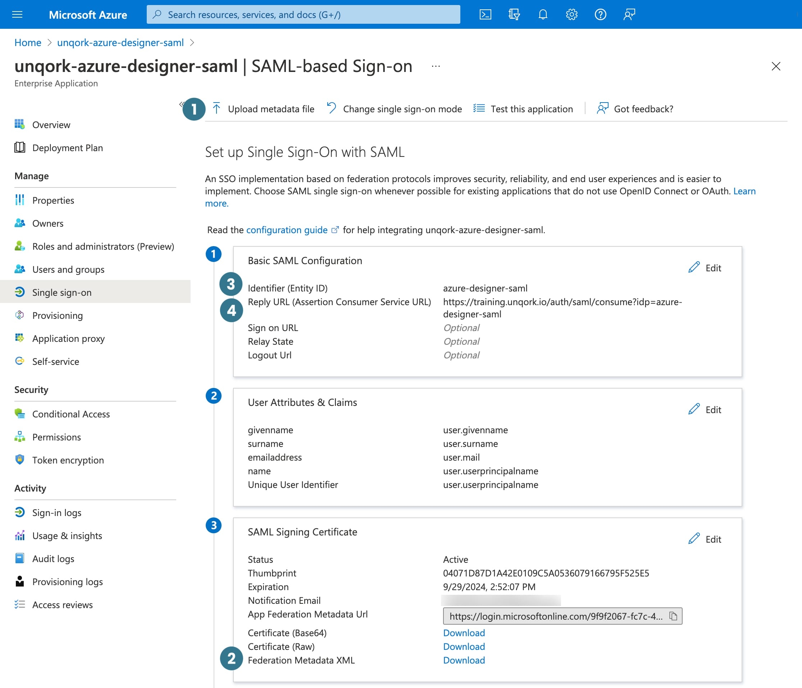The height and width of the screenshot is (688, 802).
Task: Click the Status Active value
Action: 456,560
